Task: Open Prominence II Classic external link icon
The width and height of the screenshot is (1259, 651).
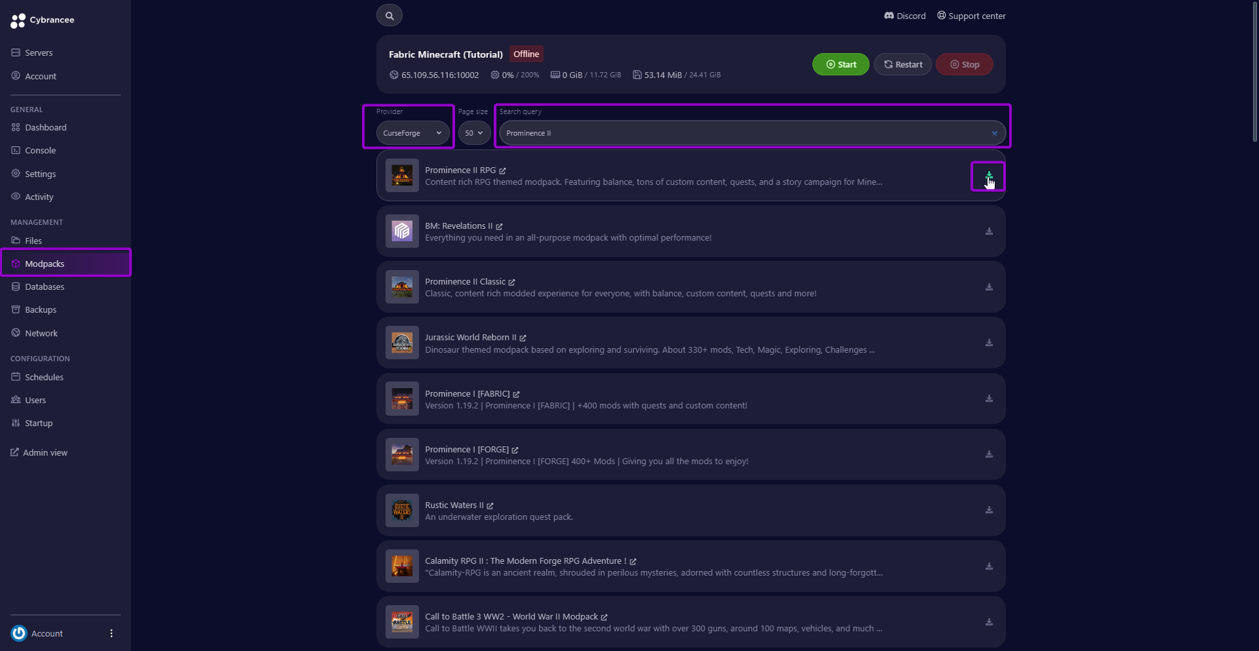Action: (x=511, y=282)
